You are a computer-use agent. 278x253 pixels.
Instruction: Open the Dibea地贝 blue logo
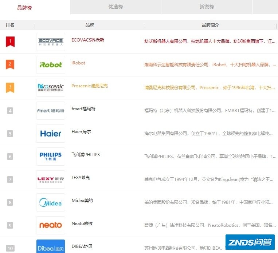click(x=51, y=246)
